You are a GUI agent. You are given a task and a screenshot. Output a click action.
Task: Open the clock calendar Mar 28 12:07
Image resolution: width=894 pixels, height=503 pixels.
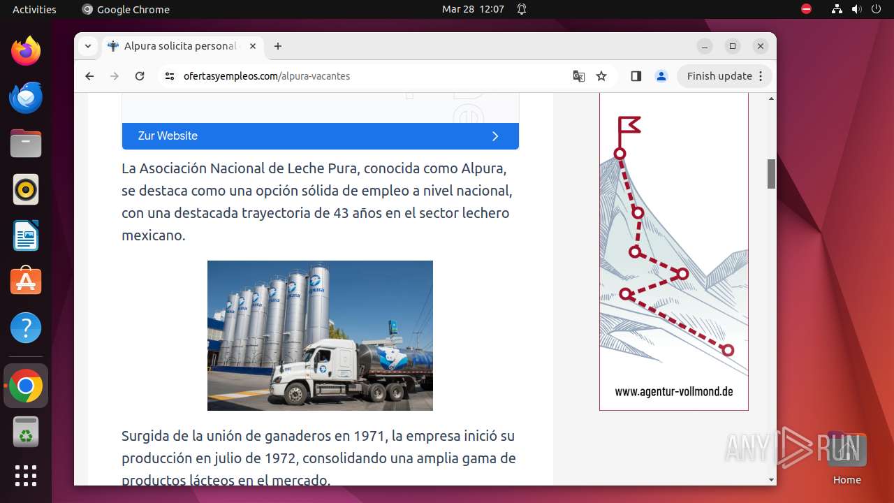[473, 9]
